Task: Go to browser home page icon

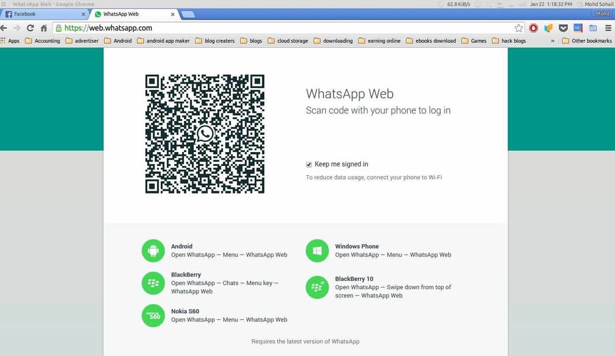Action: tap(44, 28)
